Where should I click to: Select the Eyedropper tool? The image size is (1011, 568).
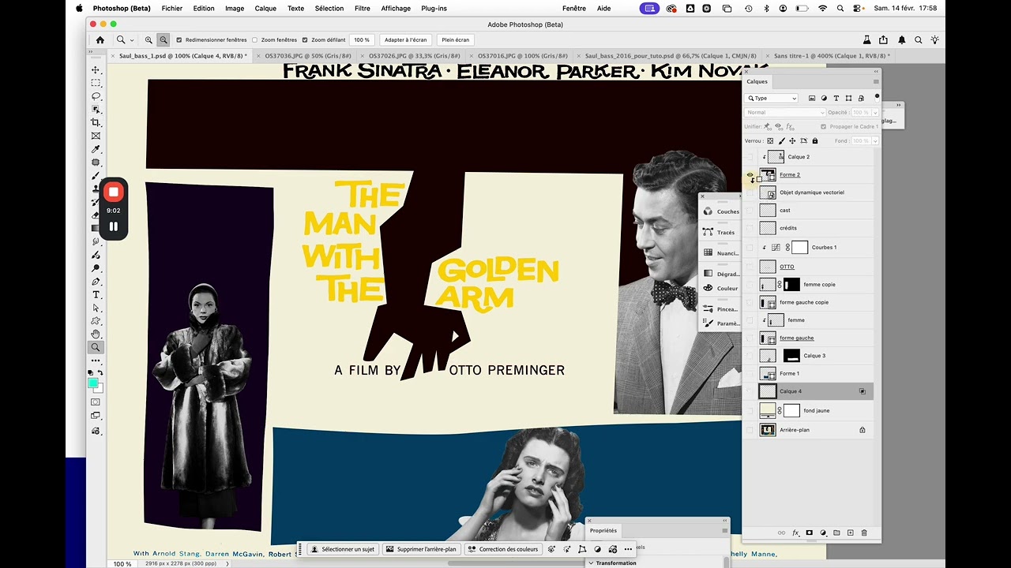[x=96, y=149]
